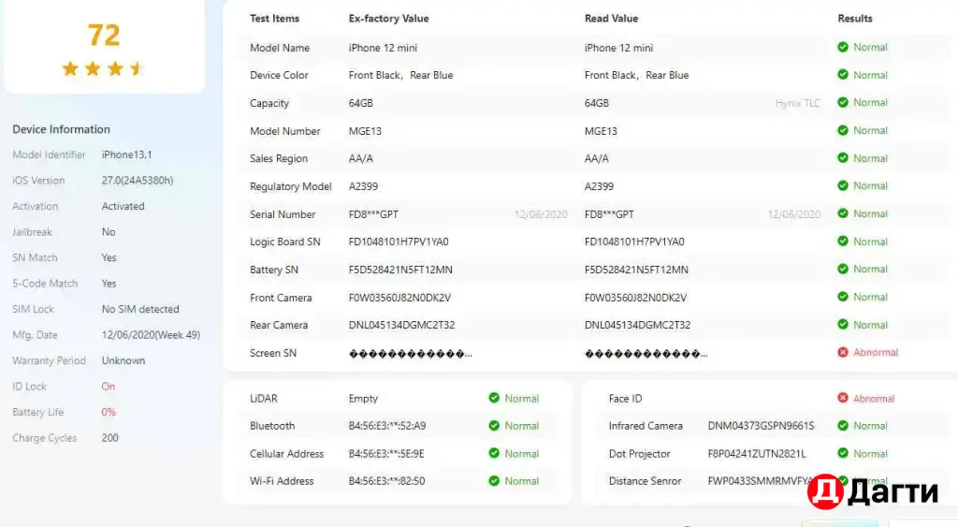
Task: Click the Dot Projector serial F8P04241ZUTN2821L
Action: click(756, 454)
